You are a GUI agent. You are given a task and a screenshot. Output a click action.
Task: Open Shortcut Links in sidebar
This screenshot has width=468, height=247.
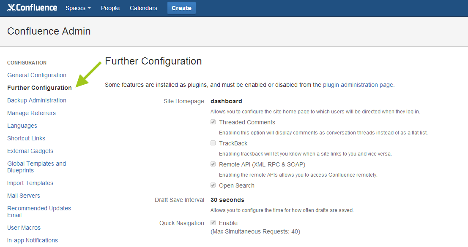[x=26, y=138]
